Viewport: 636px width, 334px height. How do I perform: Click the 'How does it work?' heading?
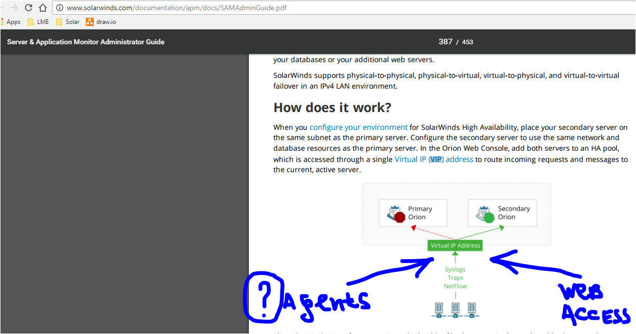(x=332, y=107)
